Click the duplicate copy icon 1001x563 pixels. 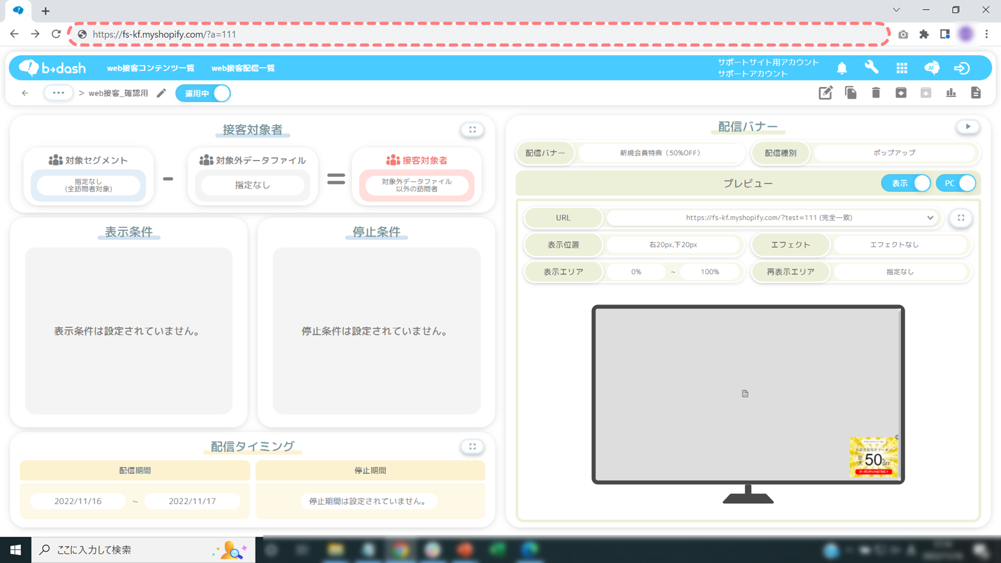(x=851, y=93)
